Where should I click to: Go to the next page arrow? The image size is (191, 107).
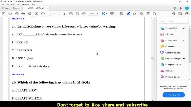click(43, 14)
